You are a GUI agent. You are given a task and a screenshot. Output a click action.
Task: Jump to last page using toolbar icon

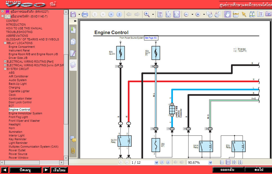119,14
